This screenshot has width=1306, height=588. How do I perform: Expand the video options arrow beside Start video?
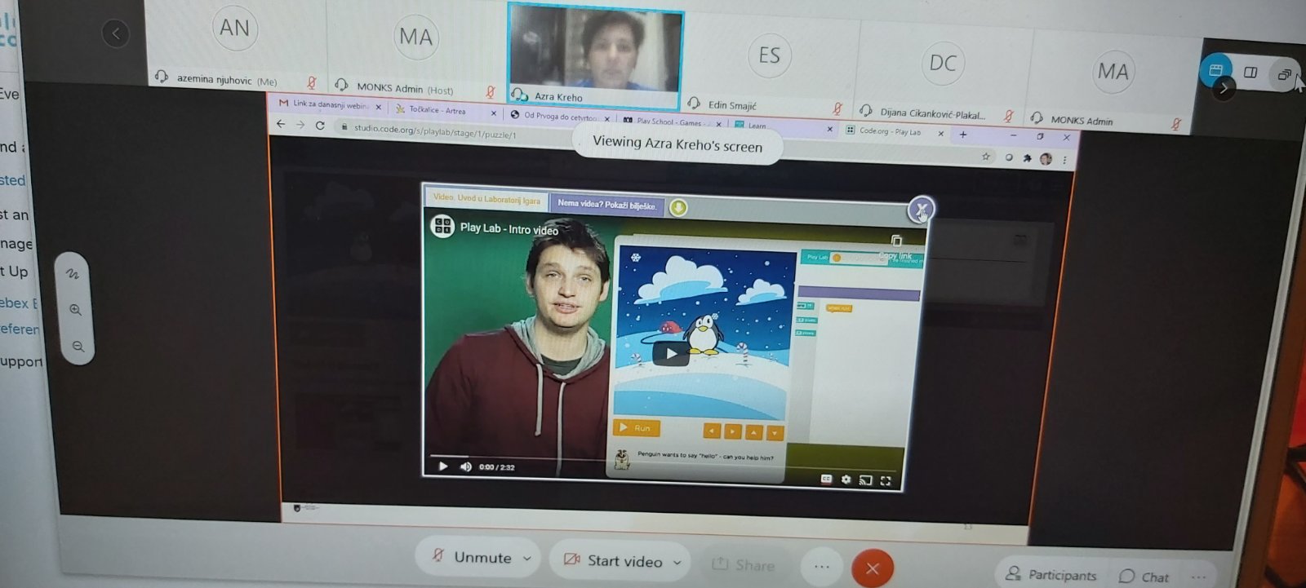(x=677, y=562)
